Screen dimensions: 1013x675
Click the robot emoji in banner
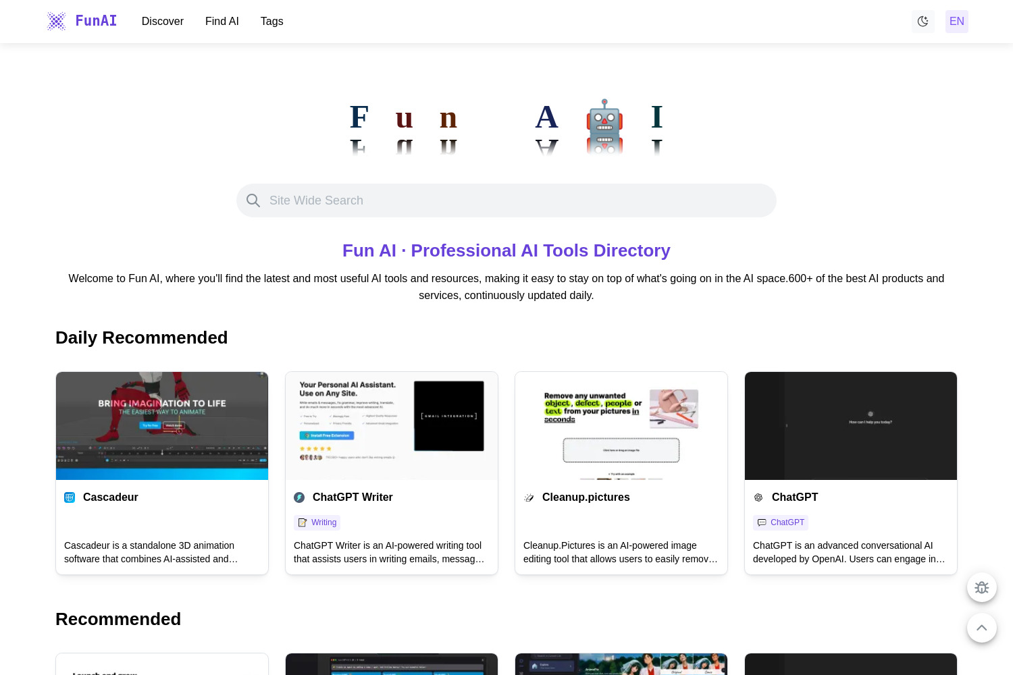[604, 118]
